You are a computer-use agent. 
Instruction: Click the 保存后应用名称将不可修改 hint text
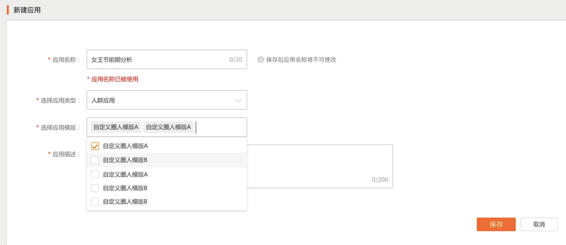[301, 60]
